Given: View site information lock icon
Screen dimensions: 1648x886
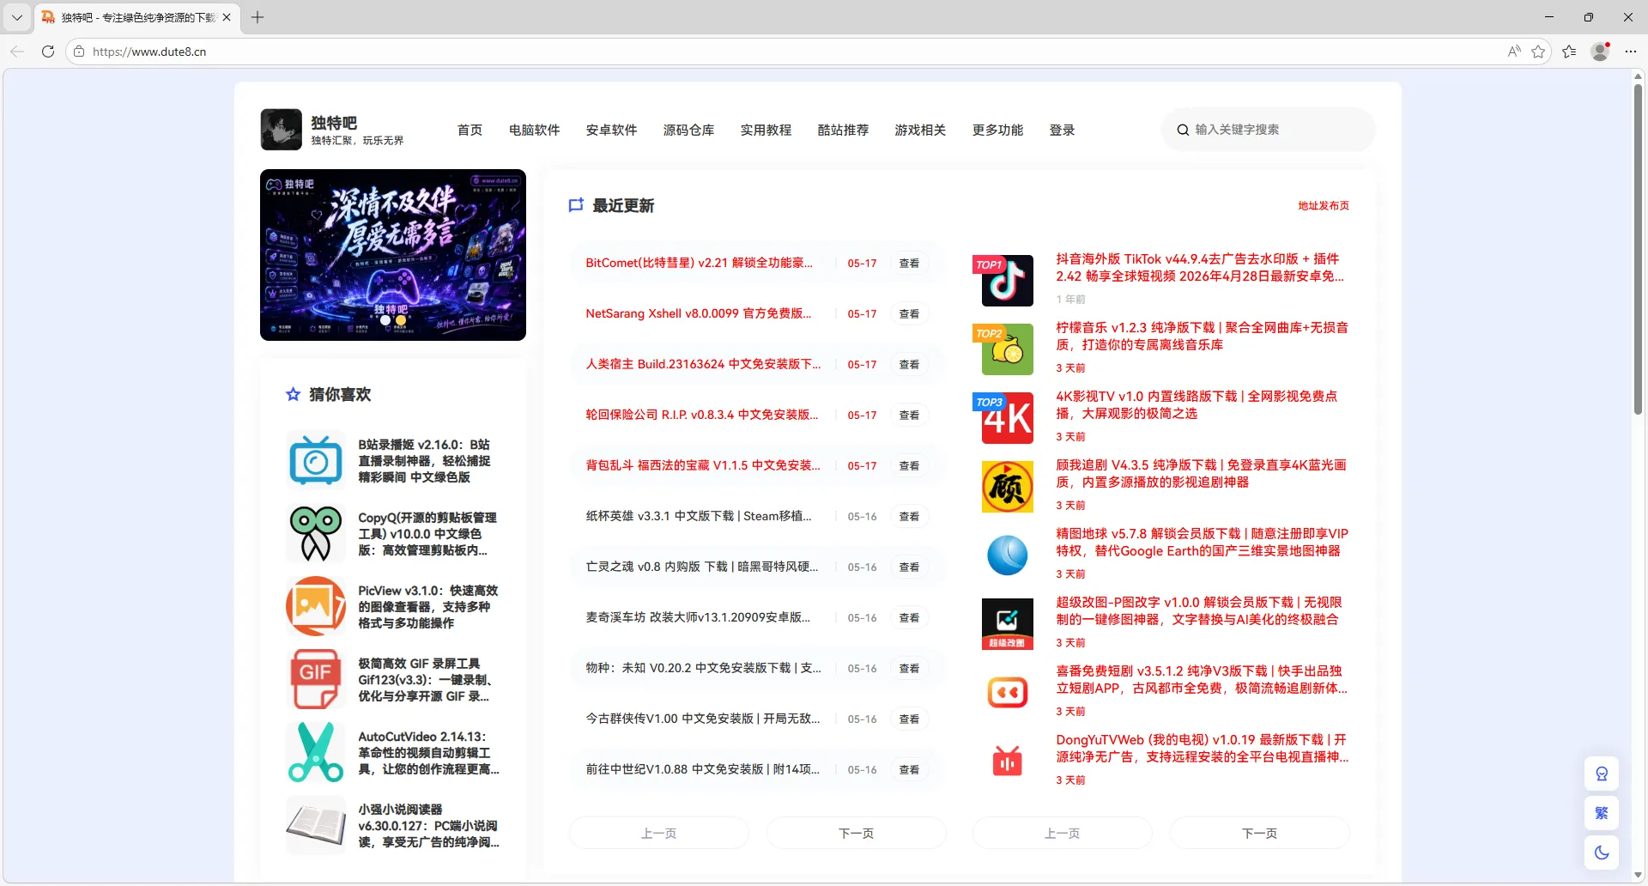Looking at the screenshot, I should 79,52.
